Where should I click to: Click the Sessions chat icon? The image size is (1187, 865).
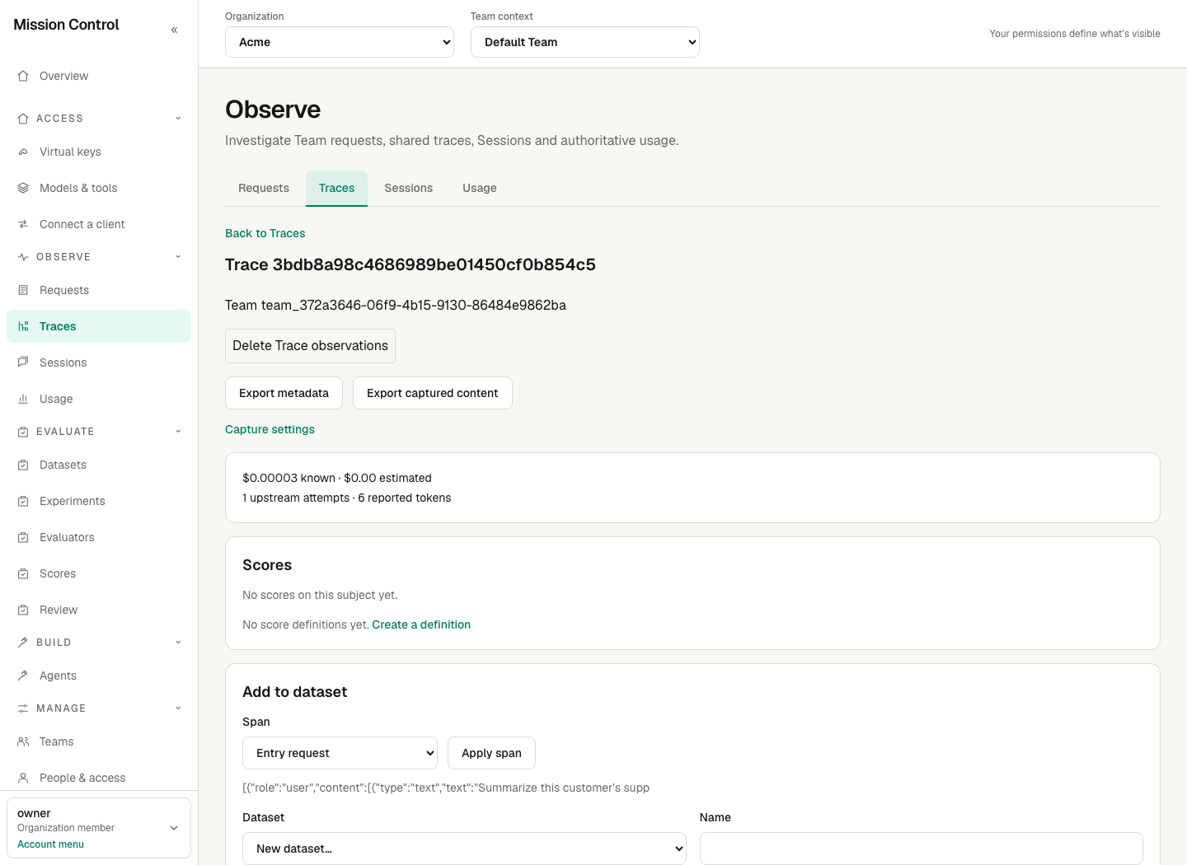pyautogui.click(x=23, y=362)
